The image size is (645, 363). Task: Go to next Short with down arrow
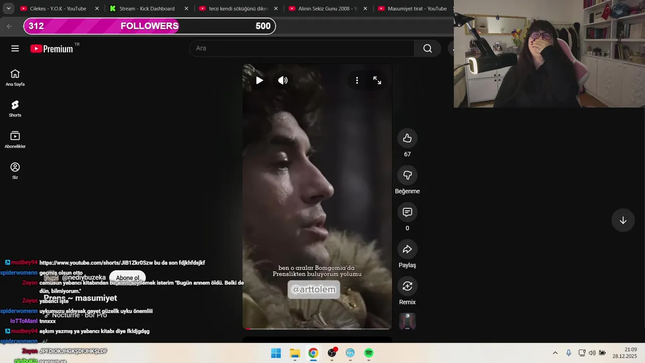(x=623, y=220)
